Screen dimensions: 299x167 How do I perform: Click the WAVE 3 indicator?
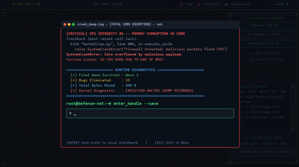point(282,4)
